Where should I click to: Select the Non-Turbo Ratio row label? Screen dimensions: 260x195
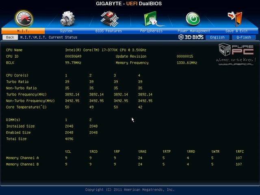[x=22, y=88]
